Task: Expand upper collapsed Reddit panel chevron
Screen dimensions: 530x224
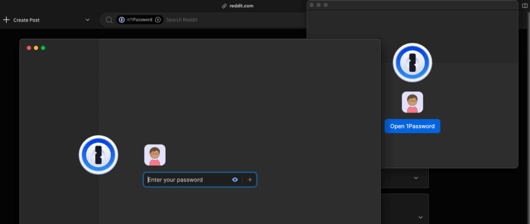Action: pyautogui.click(x=416, y=178)
